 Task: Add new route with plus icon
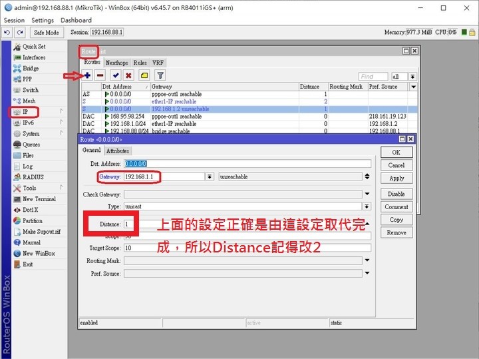87,75
